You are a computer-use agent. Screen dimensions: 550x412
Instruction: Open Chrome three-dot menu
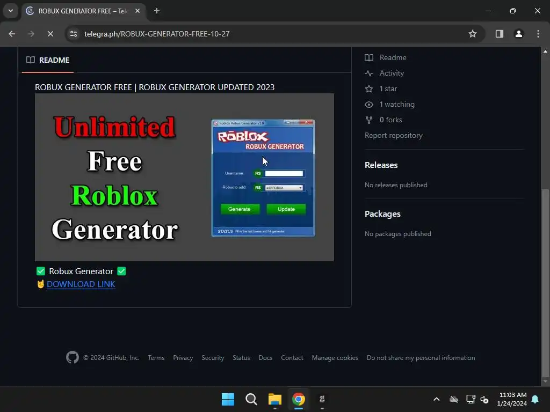538,34
